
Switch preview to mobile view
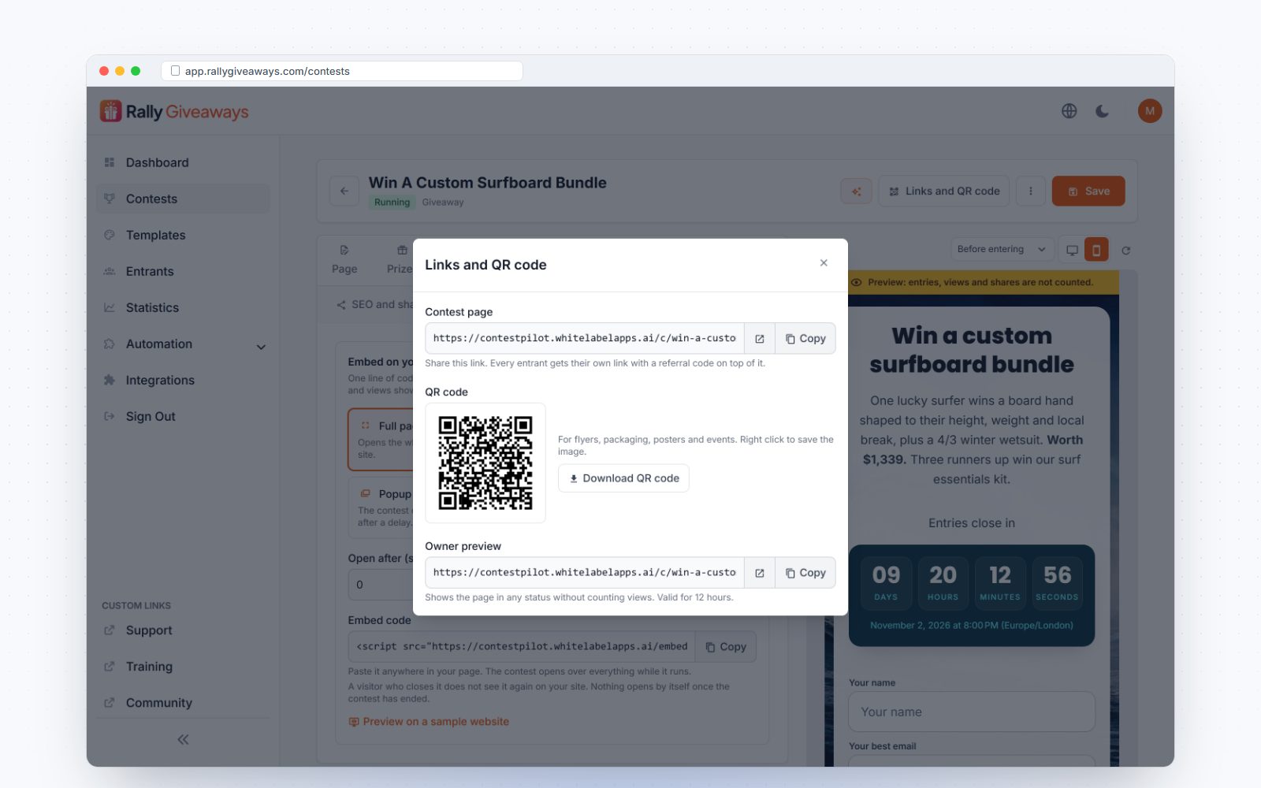click(1096, 250)
